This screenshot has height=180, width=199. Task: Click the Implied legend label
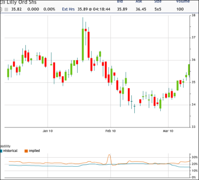34,151
